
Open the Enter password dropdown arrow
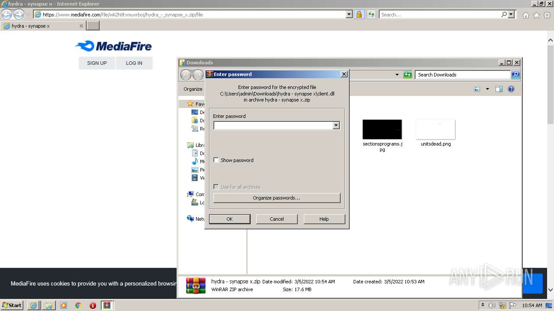(x=336, y=126)
